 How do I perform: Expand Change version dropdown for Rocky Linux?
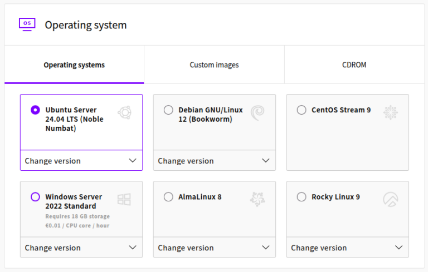click(x=347, y=248)
